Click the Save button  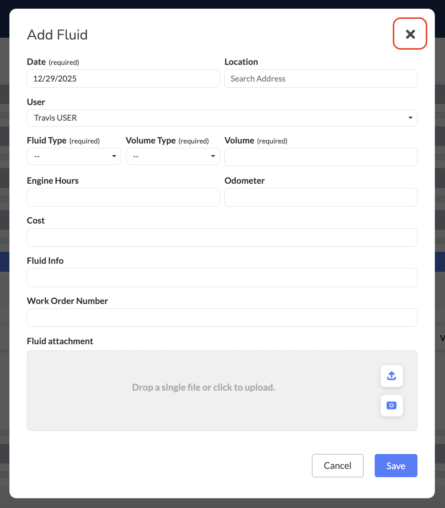396,466
